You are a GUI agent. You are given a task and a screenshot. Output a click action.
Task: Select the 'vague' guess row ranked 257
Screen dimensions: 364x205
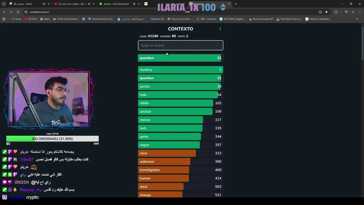click(x=181, y=145)
